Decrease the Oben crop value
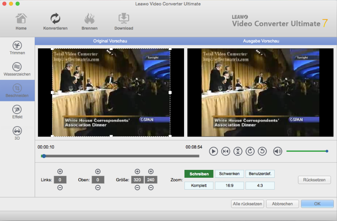This screenshot has width=337, height=221. pos(98,188)
